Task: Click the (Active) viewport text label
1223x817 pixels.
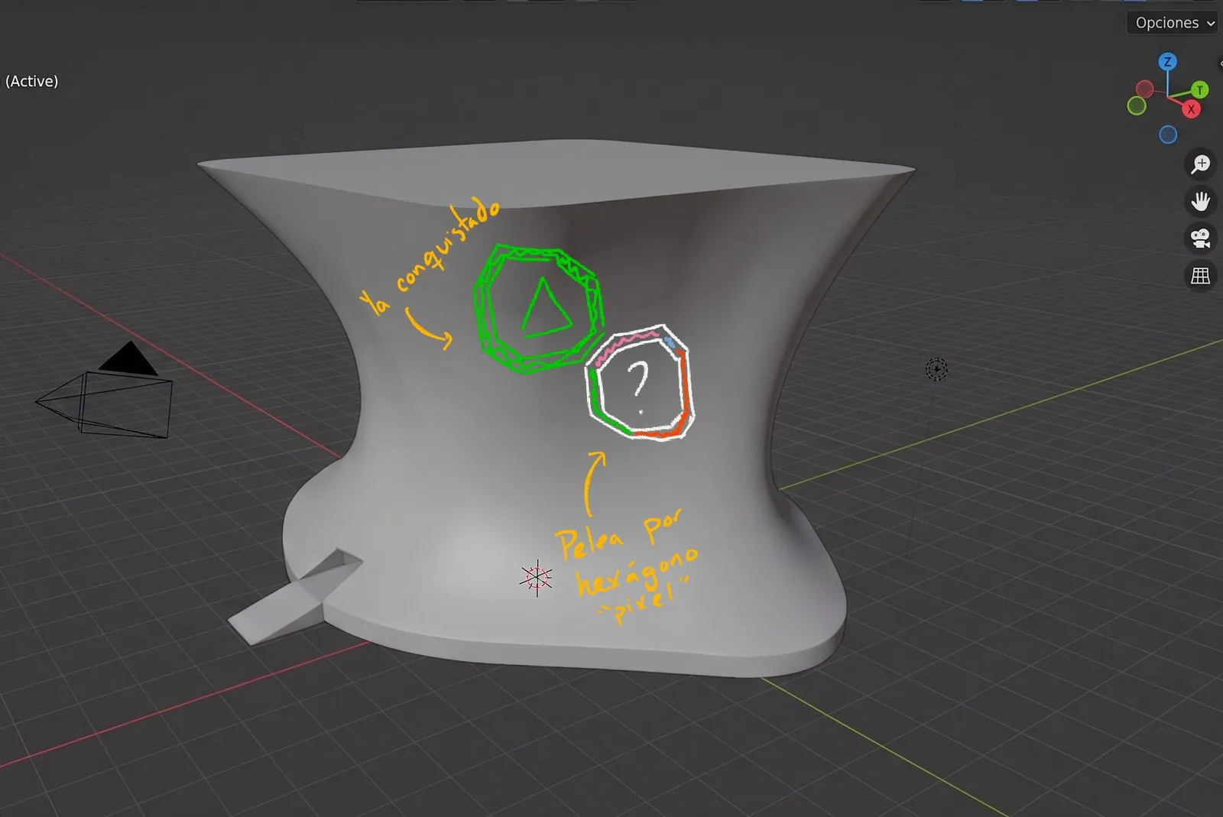Action: point(31,81)
